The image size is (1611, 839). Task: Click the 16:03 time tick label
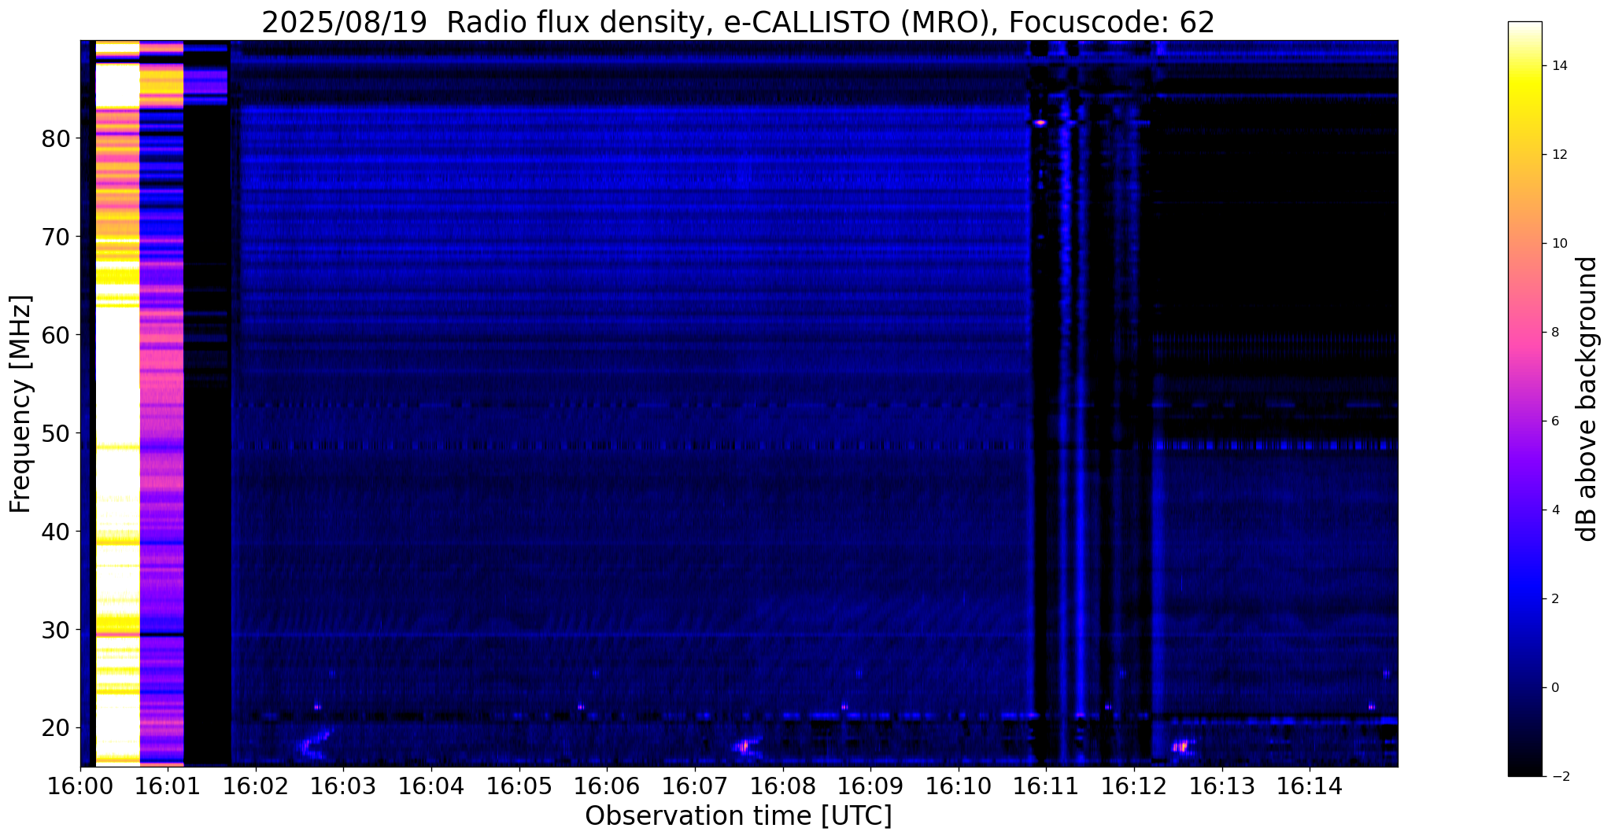pyautogui.click(x=343, y=786)
